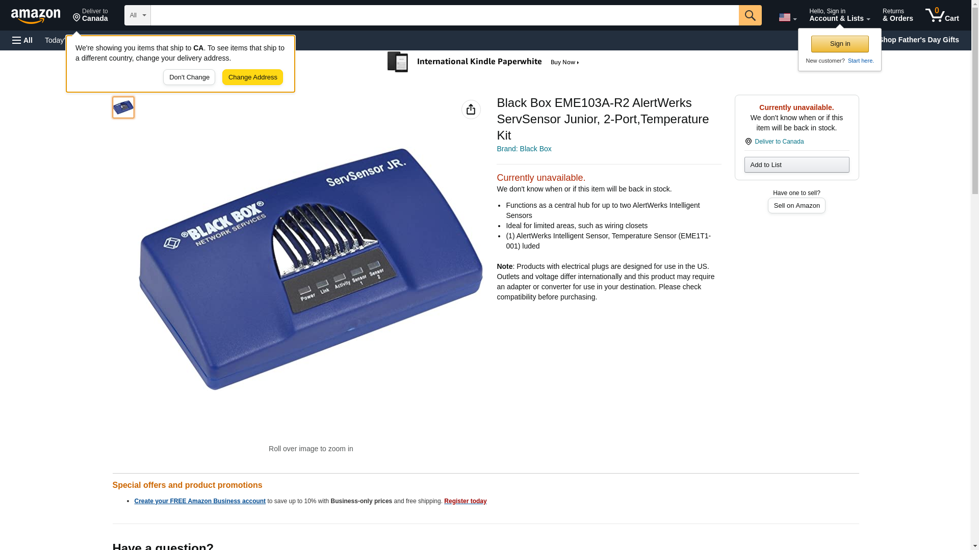This screenshot has width=979, height=550.
Task: Click the yellow Sign in button
Action: (x=840, y=44)
